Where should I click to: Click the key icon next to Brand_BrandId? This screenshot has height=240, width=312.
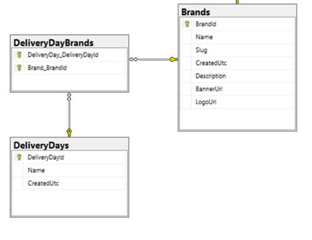[x=19, y=68]
